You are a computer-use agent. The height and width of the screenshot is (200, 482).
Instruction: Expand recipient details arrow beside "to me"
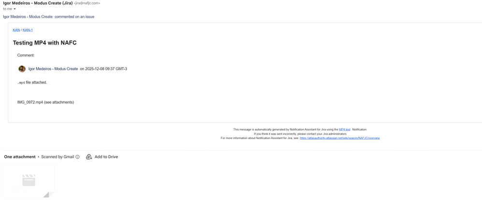click(x=14, y=9)
